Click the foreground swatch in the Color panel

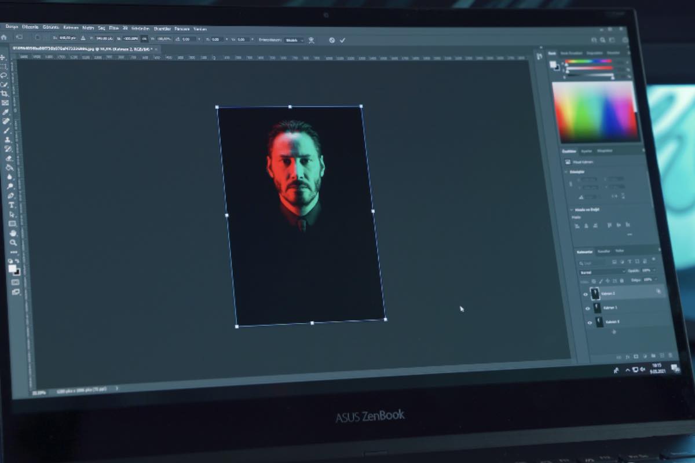[x=553, y=64]
